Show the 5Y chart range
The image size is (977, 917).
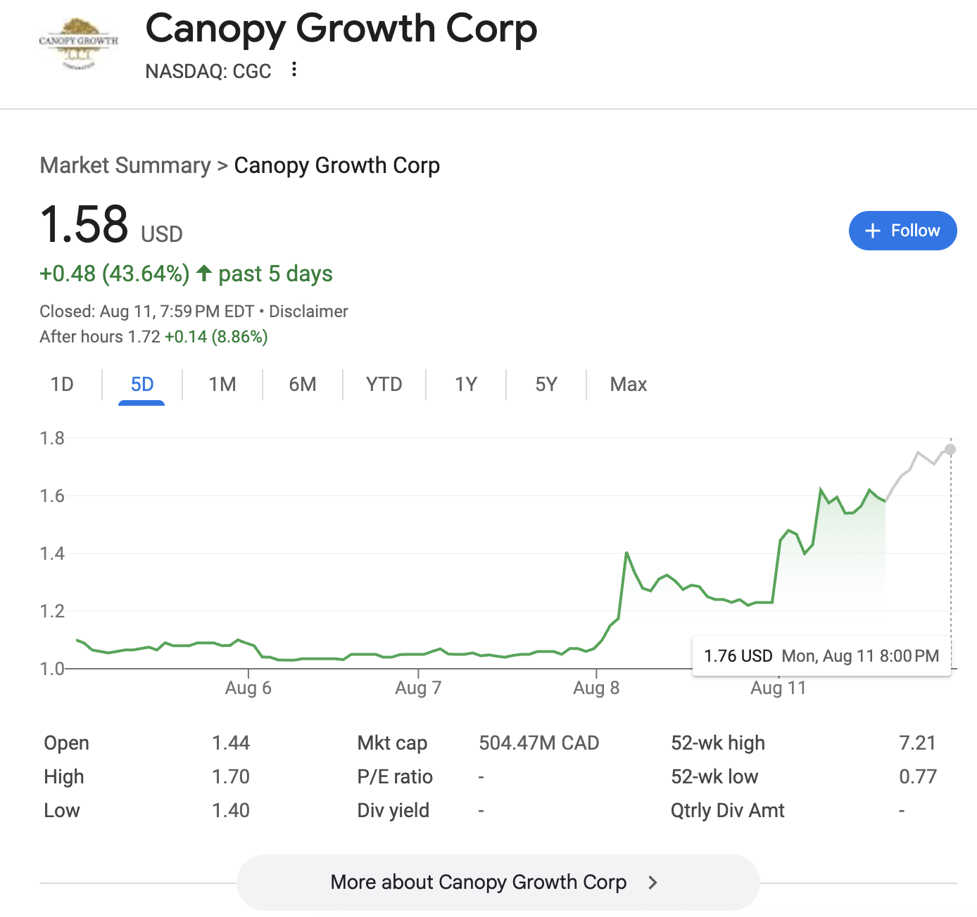pos(546,384)
